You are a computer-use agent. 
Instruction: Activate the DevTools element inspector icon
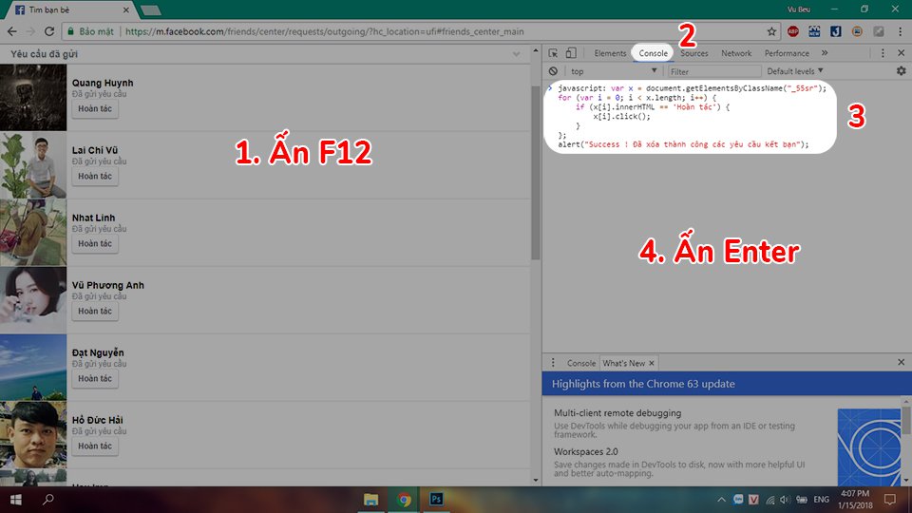coord(553,53)
